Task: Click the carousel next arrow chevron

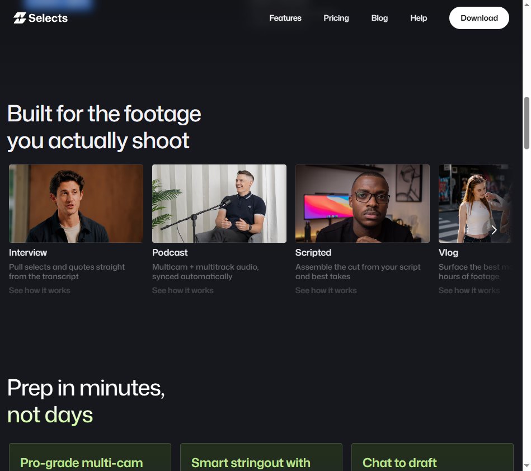Action: [x=494, y=230]
